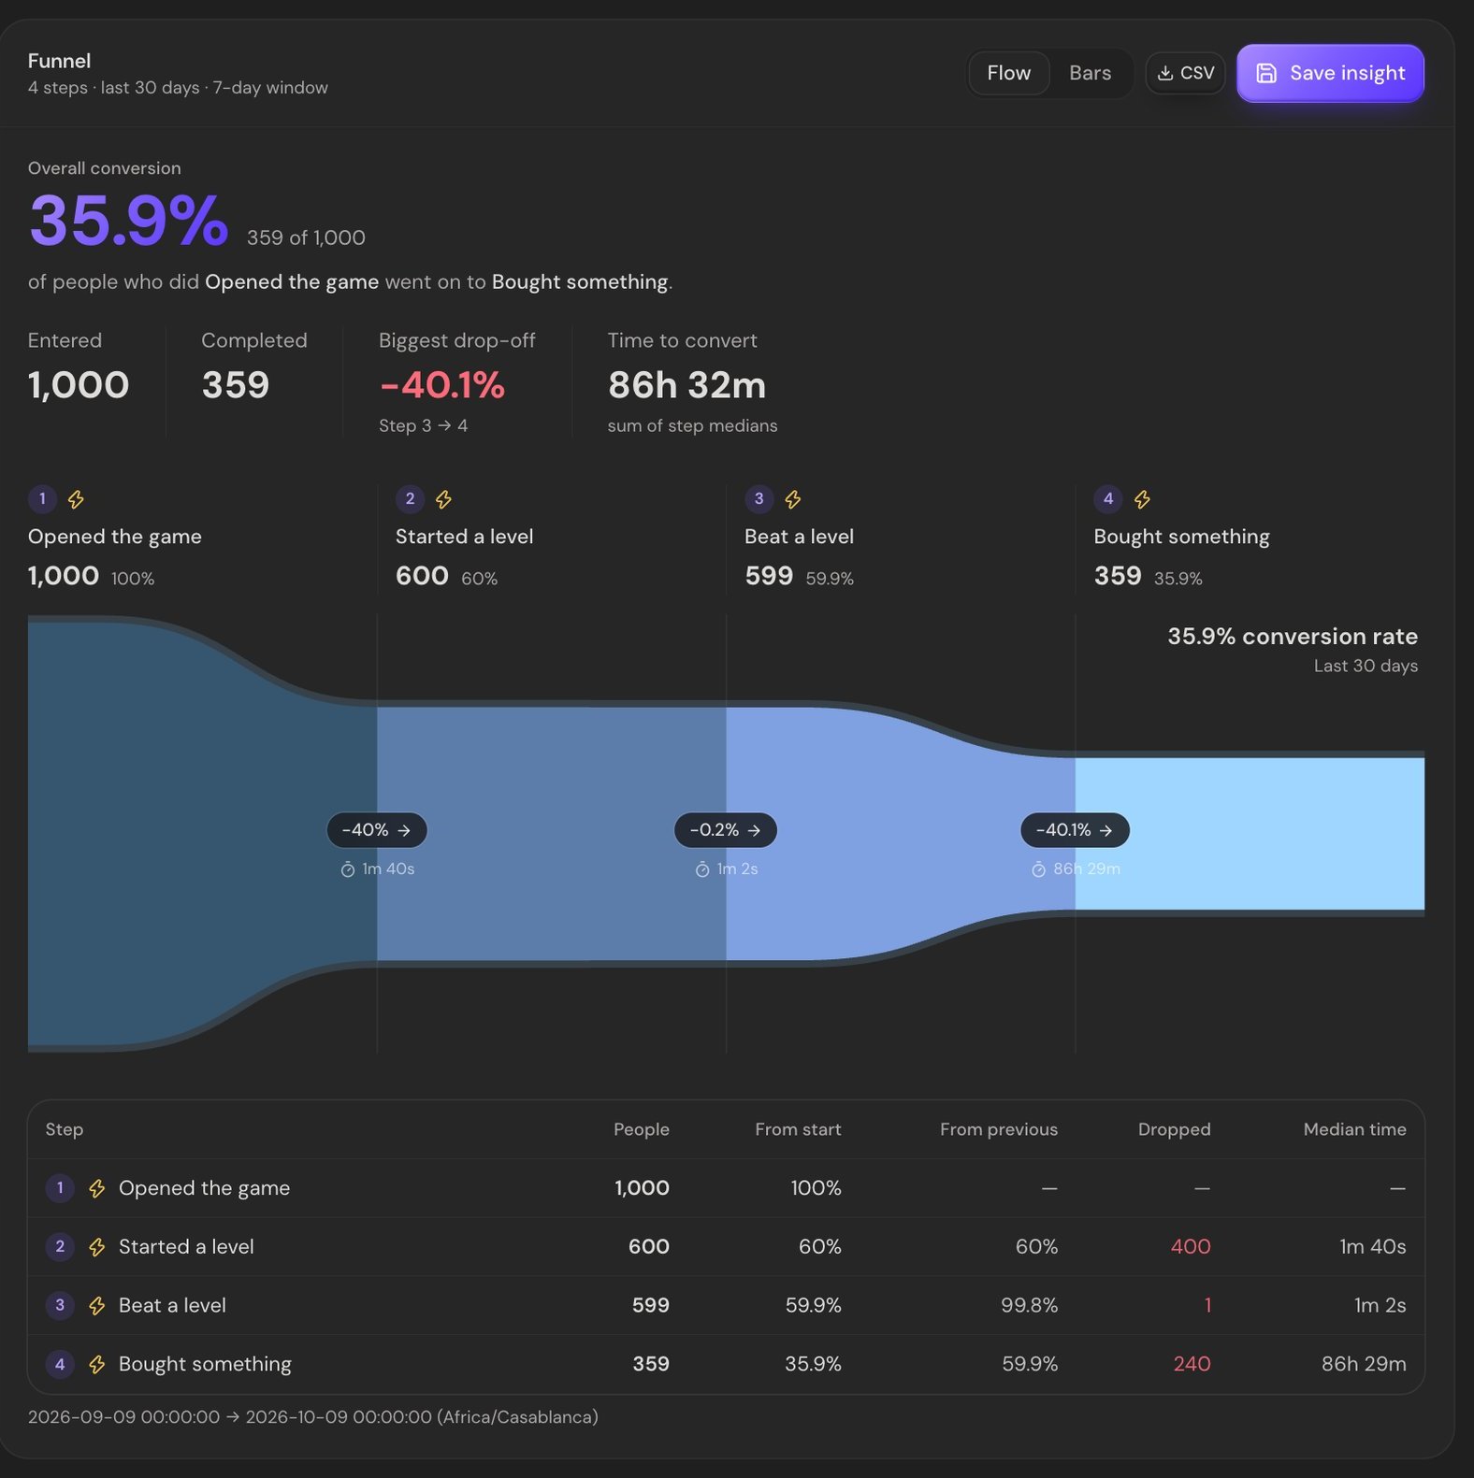Click the stopwatch icon next to 1m 40s
This screenshot has width=1474, height=1478.
tap(347, 869)
